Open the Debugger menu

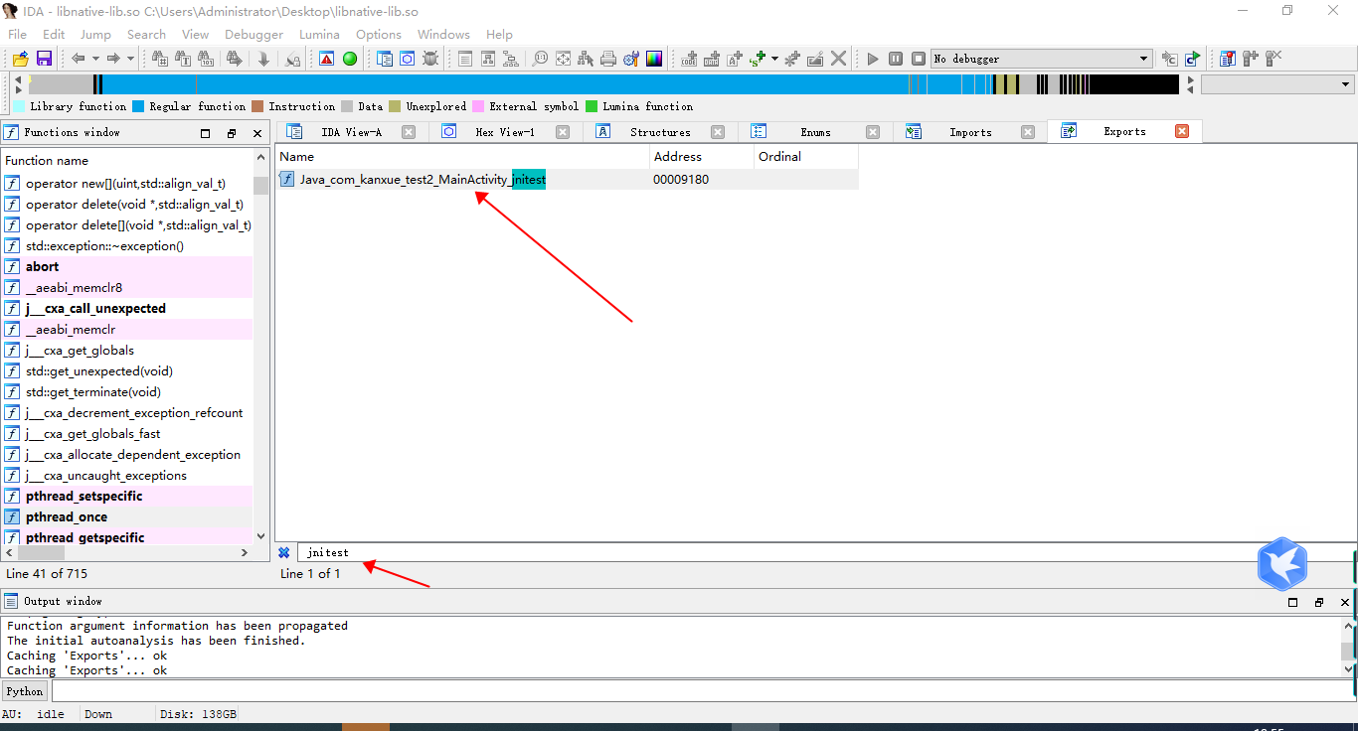click(x=254, y=34)
